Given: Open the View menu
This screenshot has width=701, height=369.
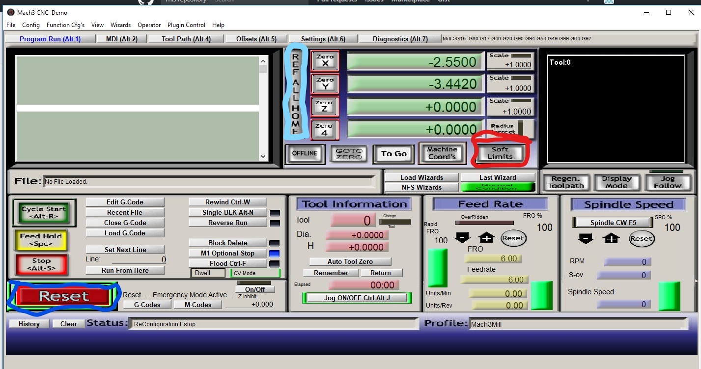Looking at the screenshot, I should coord(97,25).
